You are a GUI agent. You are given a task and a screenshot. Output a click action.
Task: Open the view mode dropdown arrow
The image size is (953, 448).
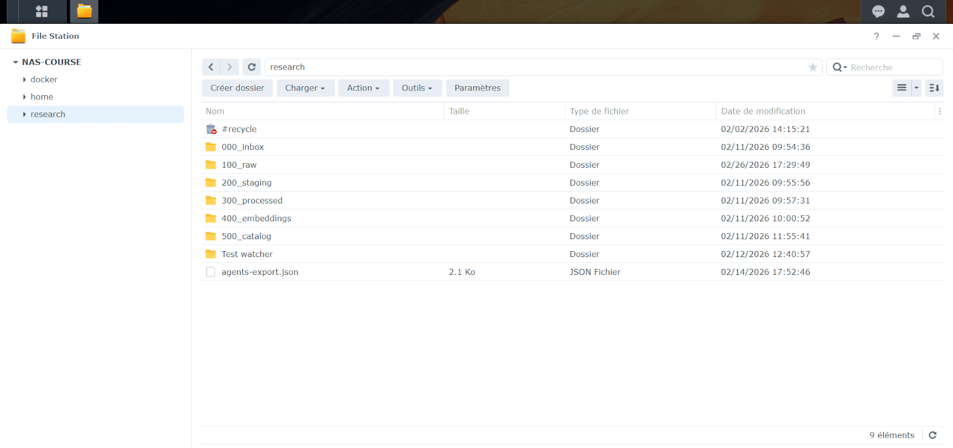916,88
